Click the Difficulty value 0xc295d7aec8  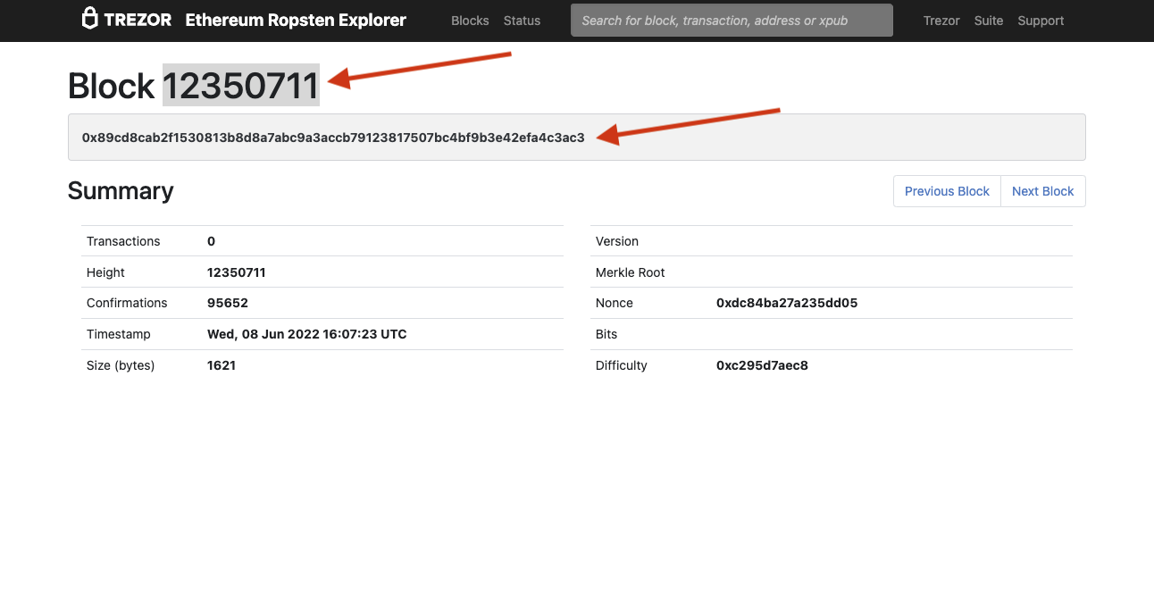(x=762, y=365)
